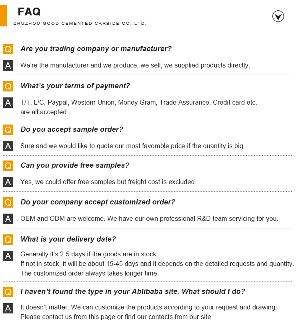Click the A icon beside freight cost answer
This screenshot has width=300, height=331.
[8, 182]
